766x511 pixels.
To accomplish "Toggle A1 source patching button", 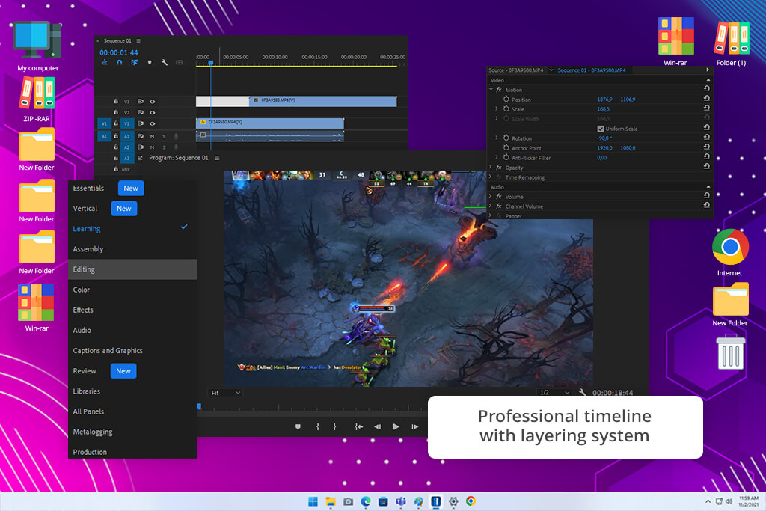I will pos(104,137).
